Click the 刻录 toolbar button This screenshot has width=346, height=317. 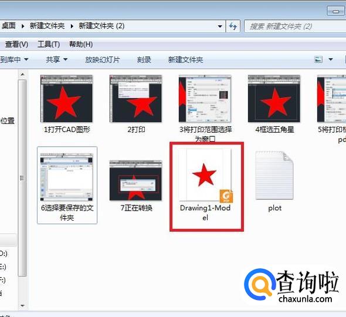[x=144, y=60]
